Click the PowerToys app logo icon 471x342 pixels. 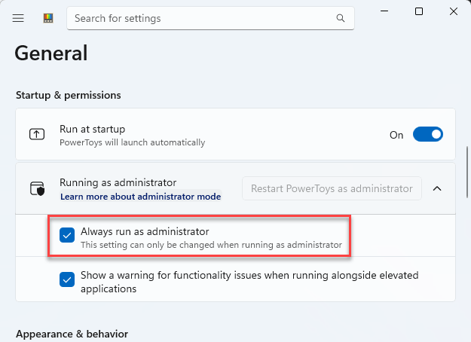tap(48, 18)
